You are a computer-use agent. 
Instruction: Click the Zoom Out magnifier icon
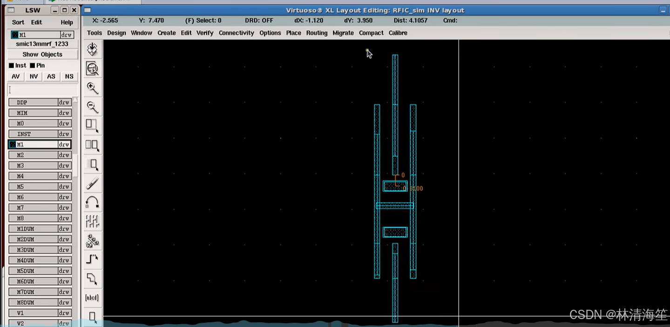click(93, 107)
